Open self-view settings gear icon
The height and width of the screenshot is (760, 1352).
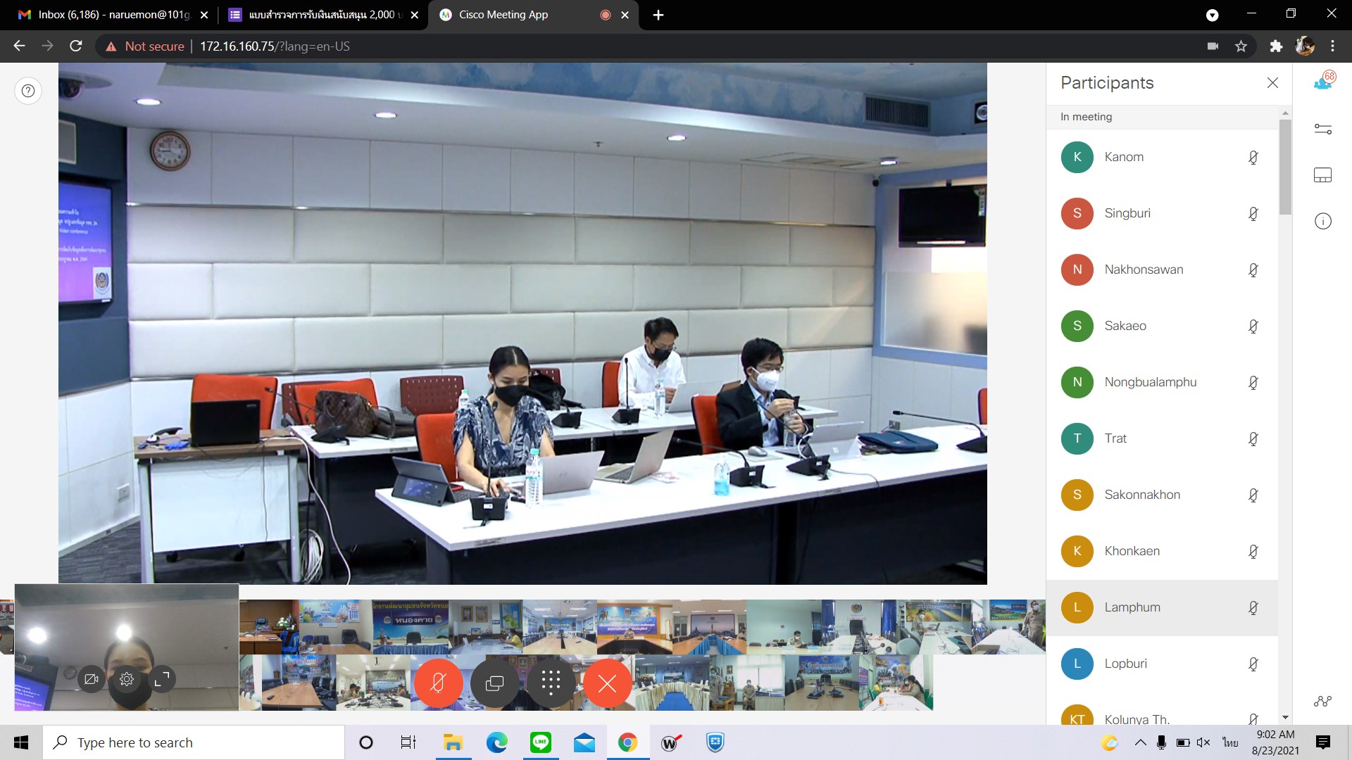coord(127,679)
